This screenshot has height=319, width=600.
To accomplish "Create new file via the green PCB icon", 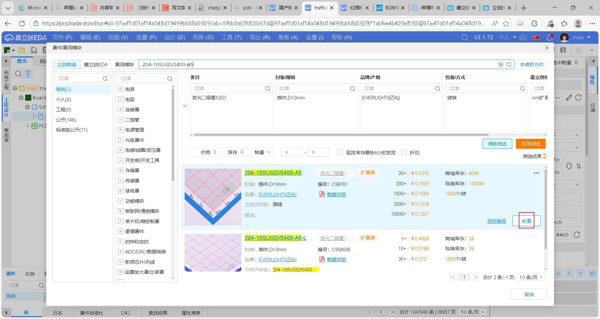I will (x=7, y=50).
